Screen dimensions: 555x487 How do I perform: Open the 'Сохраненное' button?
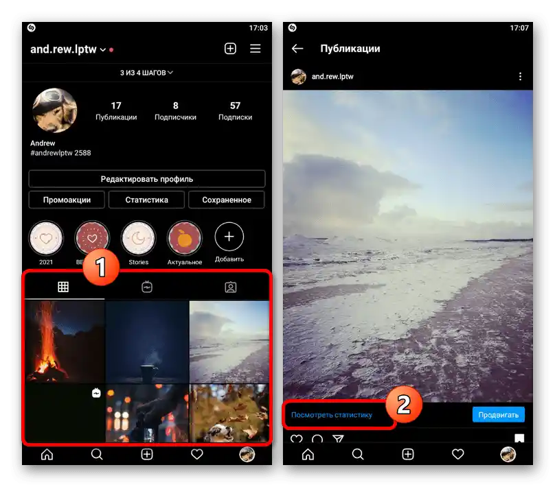[x=227, y=200]
